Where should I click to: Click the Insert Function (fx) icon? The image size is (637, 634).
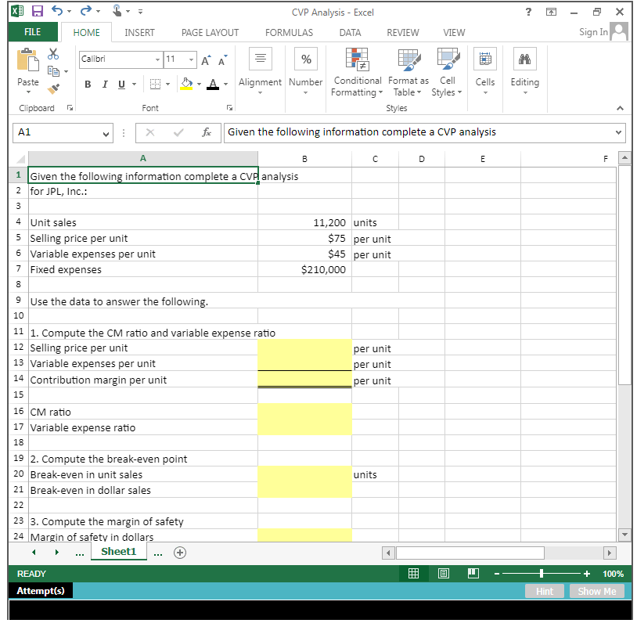tap(207, 132)
